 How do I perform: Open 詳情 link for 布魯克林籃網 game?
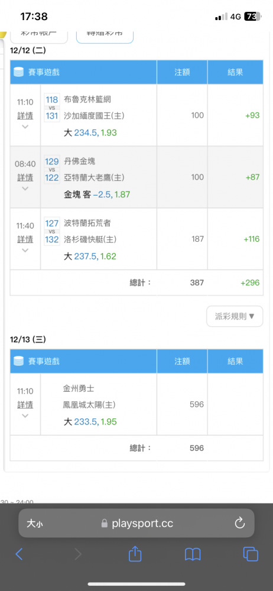pyautogui.click(x=25, y=115)
